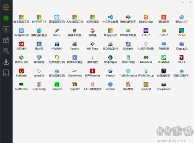
Task: Close the toolbox window
Action: 190,2
